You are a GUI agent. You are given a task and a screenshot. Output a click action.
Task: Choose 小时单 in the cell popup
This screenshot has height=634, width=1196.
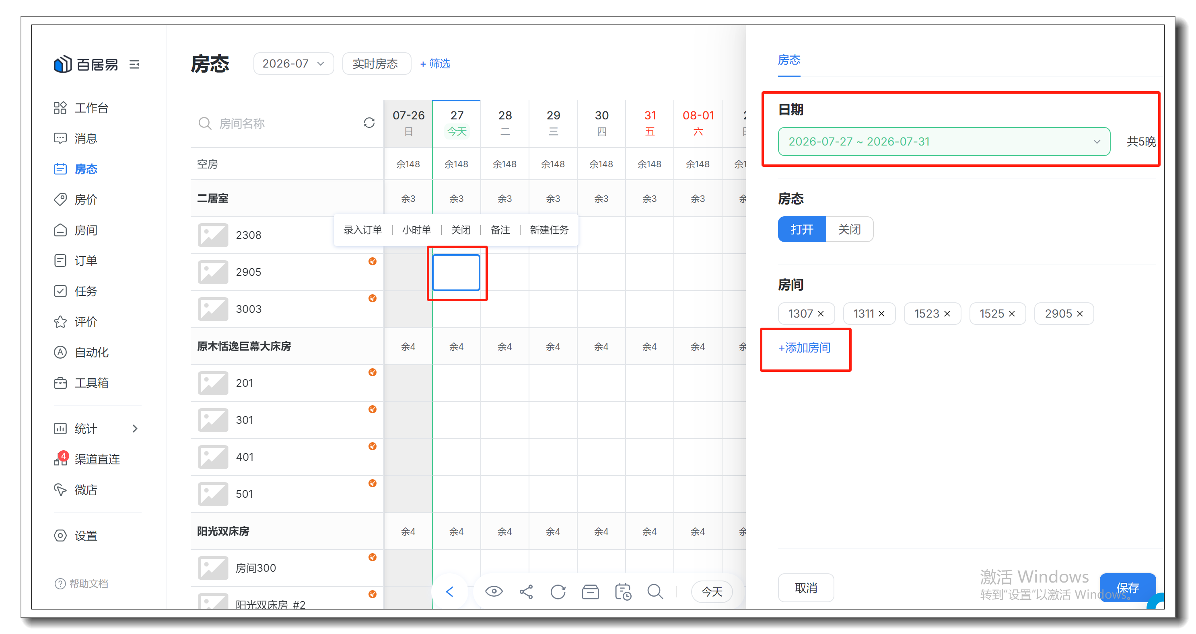tap(416, 230)
